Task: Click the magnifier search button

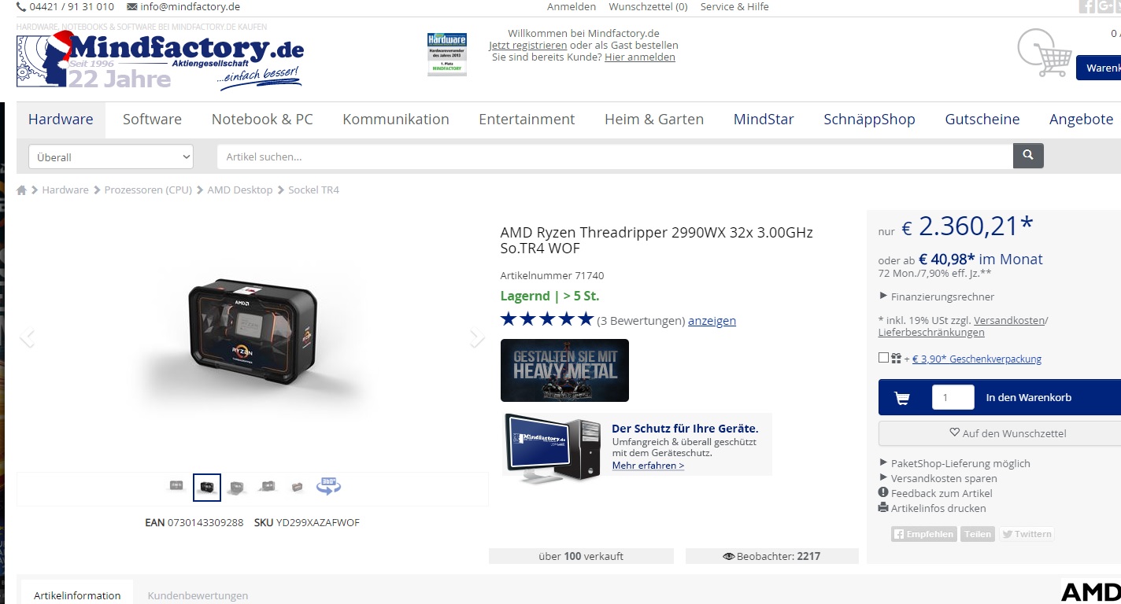Action: tap(1028, 156)
